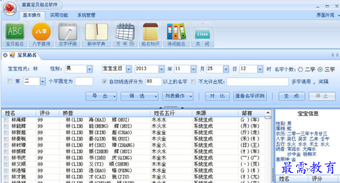Select the 二字 name length radio
Viewport: 340px width, 183px height.
pos(300,70)
